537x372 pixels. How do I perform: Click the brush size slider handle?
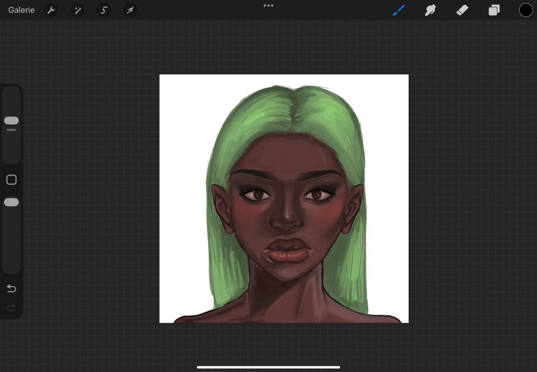(x=11, y=121)
